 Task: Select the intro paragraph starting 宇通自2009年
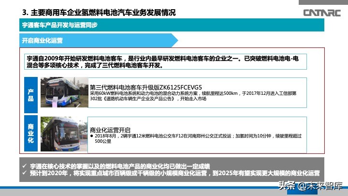pyautogui.click(x=165, y=62)
